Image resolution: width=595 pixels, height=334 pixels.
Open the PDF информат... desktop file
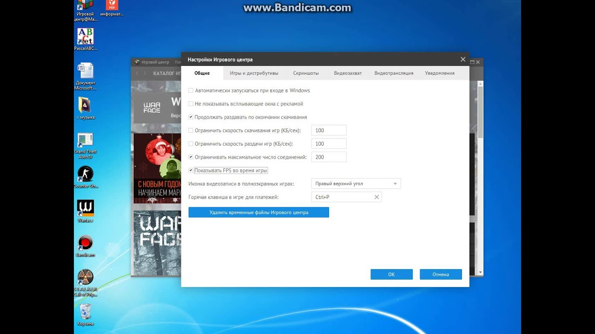(x=112, y=8)
